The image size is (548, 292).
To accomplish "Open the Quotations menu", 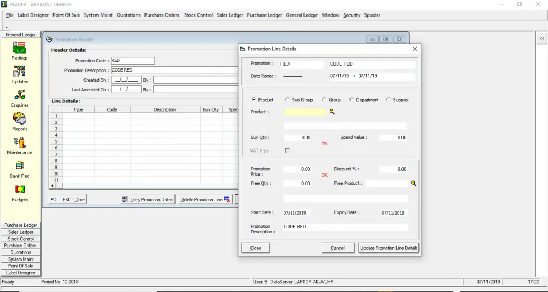I will click(128, 15).
